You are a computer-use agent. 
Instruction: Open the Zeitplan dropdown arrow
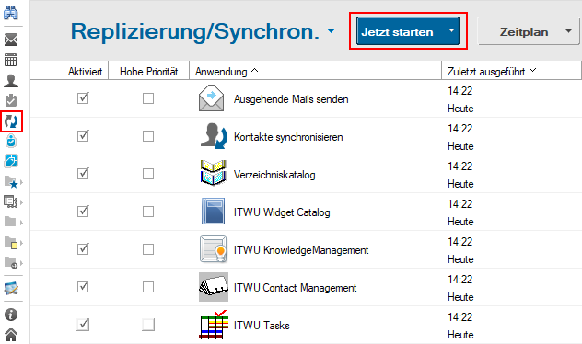568,30
